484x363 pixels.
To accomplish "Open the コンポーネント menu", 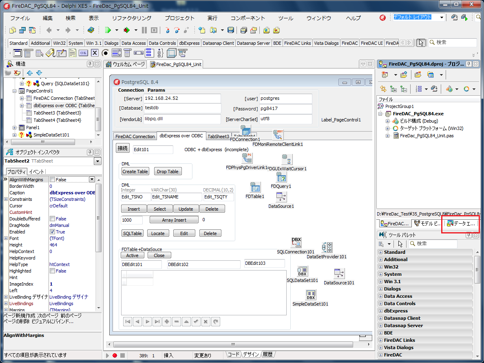I will tap(248, 18).
